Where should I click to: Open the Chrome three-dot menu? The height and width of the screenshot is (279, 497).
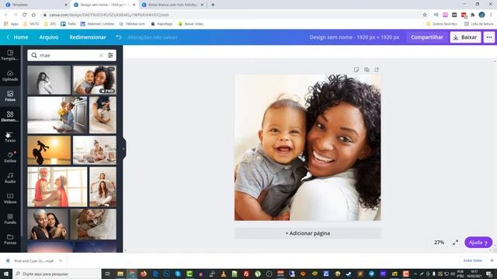click(491, 15)
